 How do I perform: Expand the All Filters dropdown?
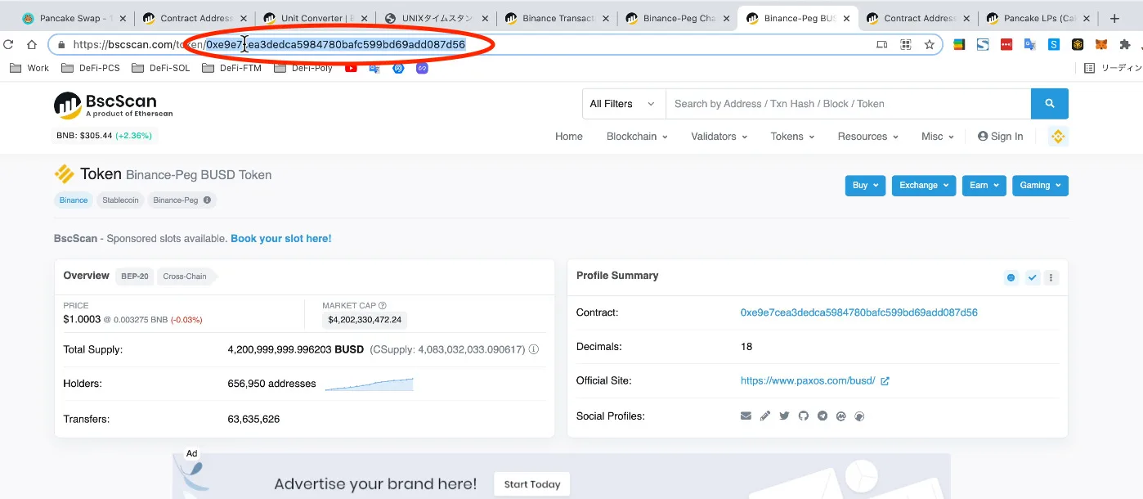tap(623, 104)
